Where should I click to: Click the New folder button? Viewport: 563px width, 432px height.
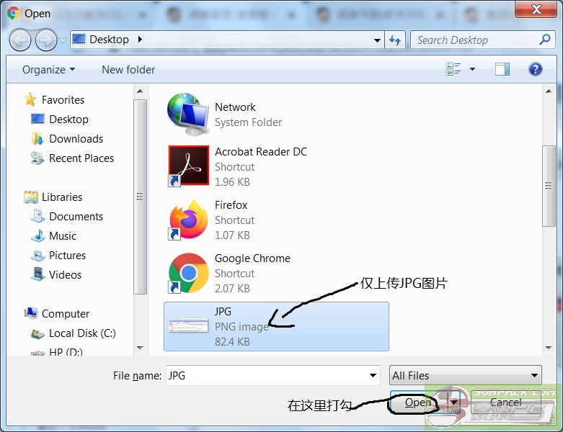click(128, 70)
